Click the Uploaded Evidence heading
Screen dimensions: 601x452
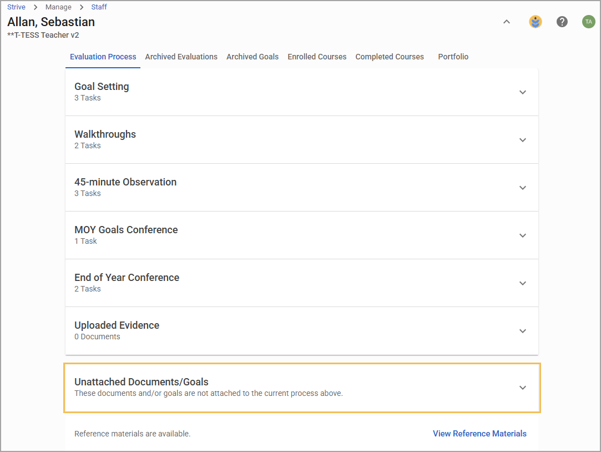[117, 325]
